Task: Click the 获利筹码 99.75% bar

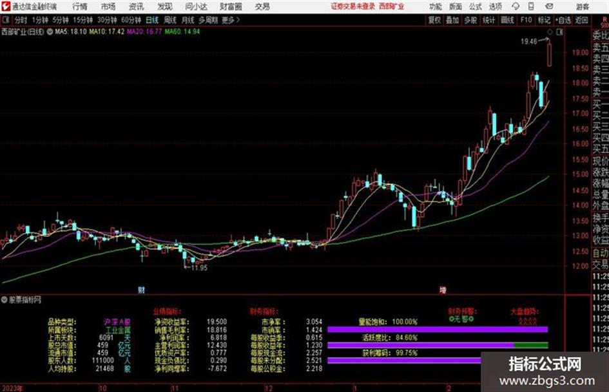Action: pos(404,360)
